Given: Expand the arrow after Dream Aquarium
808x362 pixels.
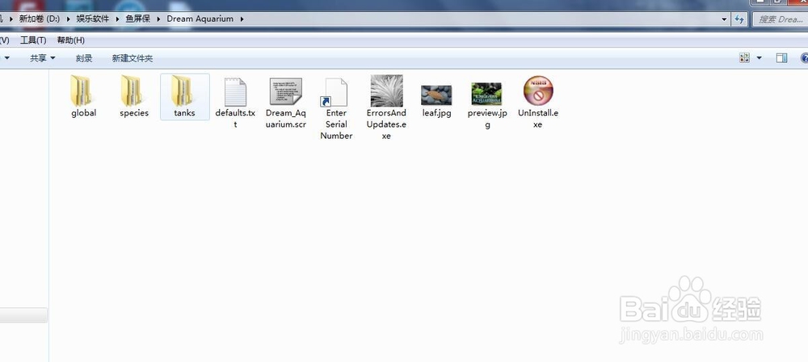Looking at the screenshot, I should pyautogui.click(x=241, y=19).
